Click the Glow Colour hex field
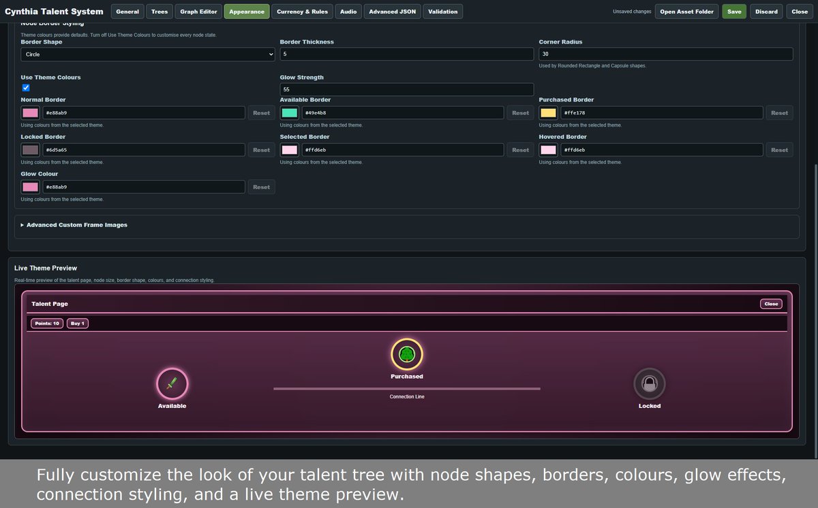Viewport: 818px width, 508px height. (144, 187)
